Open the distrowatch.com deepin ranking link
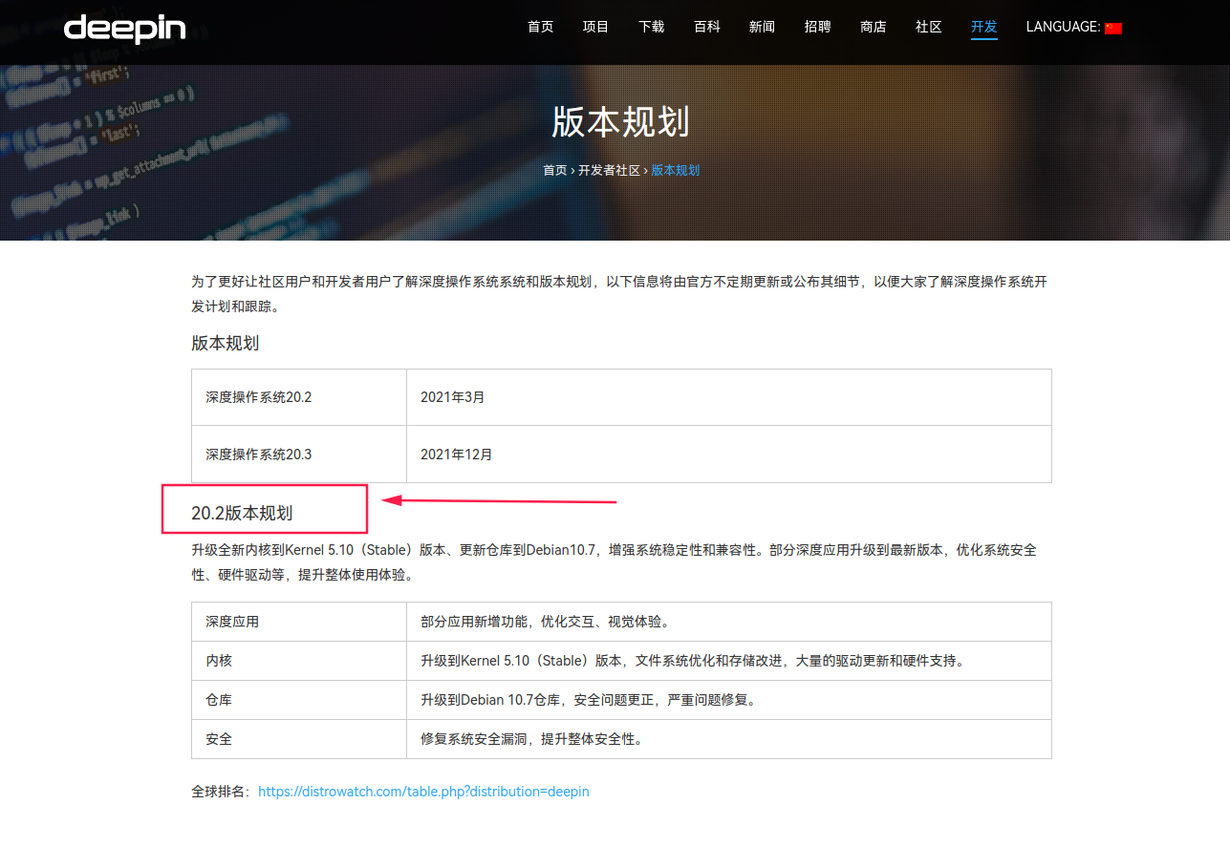The width and height of the screenshot is (1230, 847). pyautogui.click(x=423, y=792)
